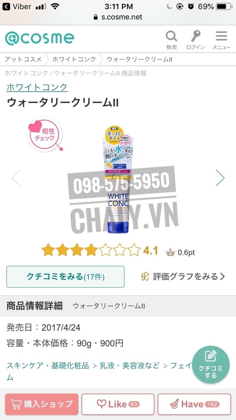Show next product image with right chevron
The image size is (236, 420).
220,178
